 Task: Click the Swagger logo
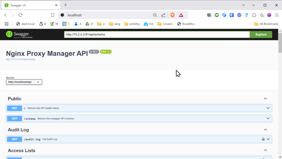point(19,34)
